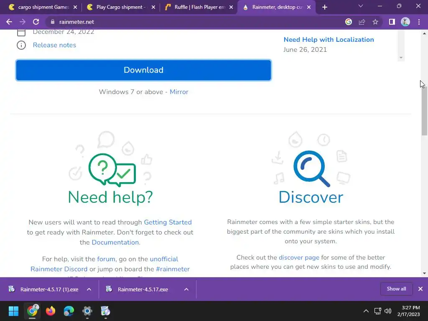This screenshot has height=321, width=428.
Task: Open the volume tray icon
Action: 388,311
